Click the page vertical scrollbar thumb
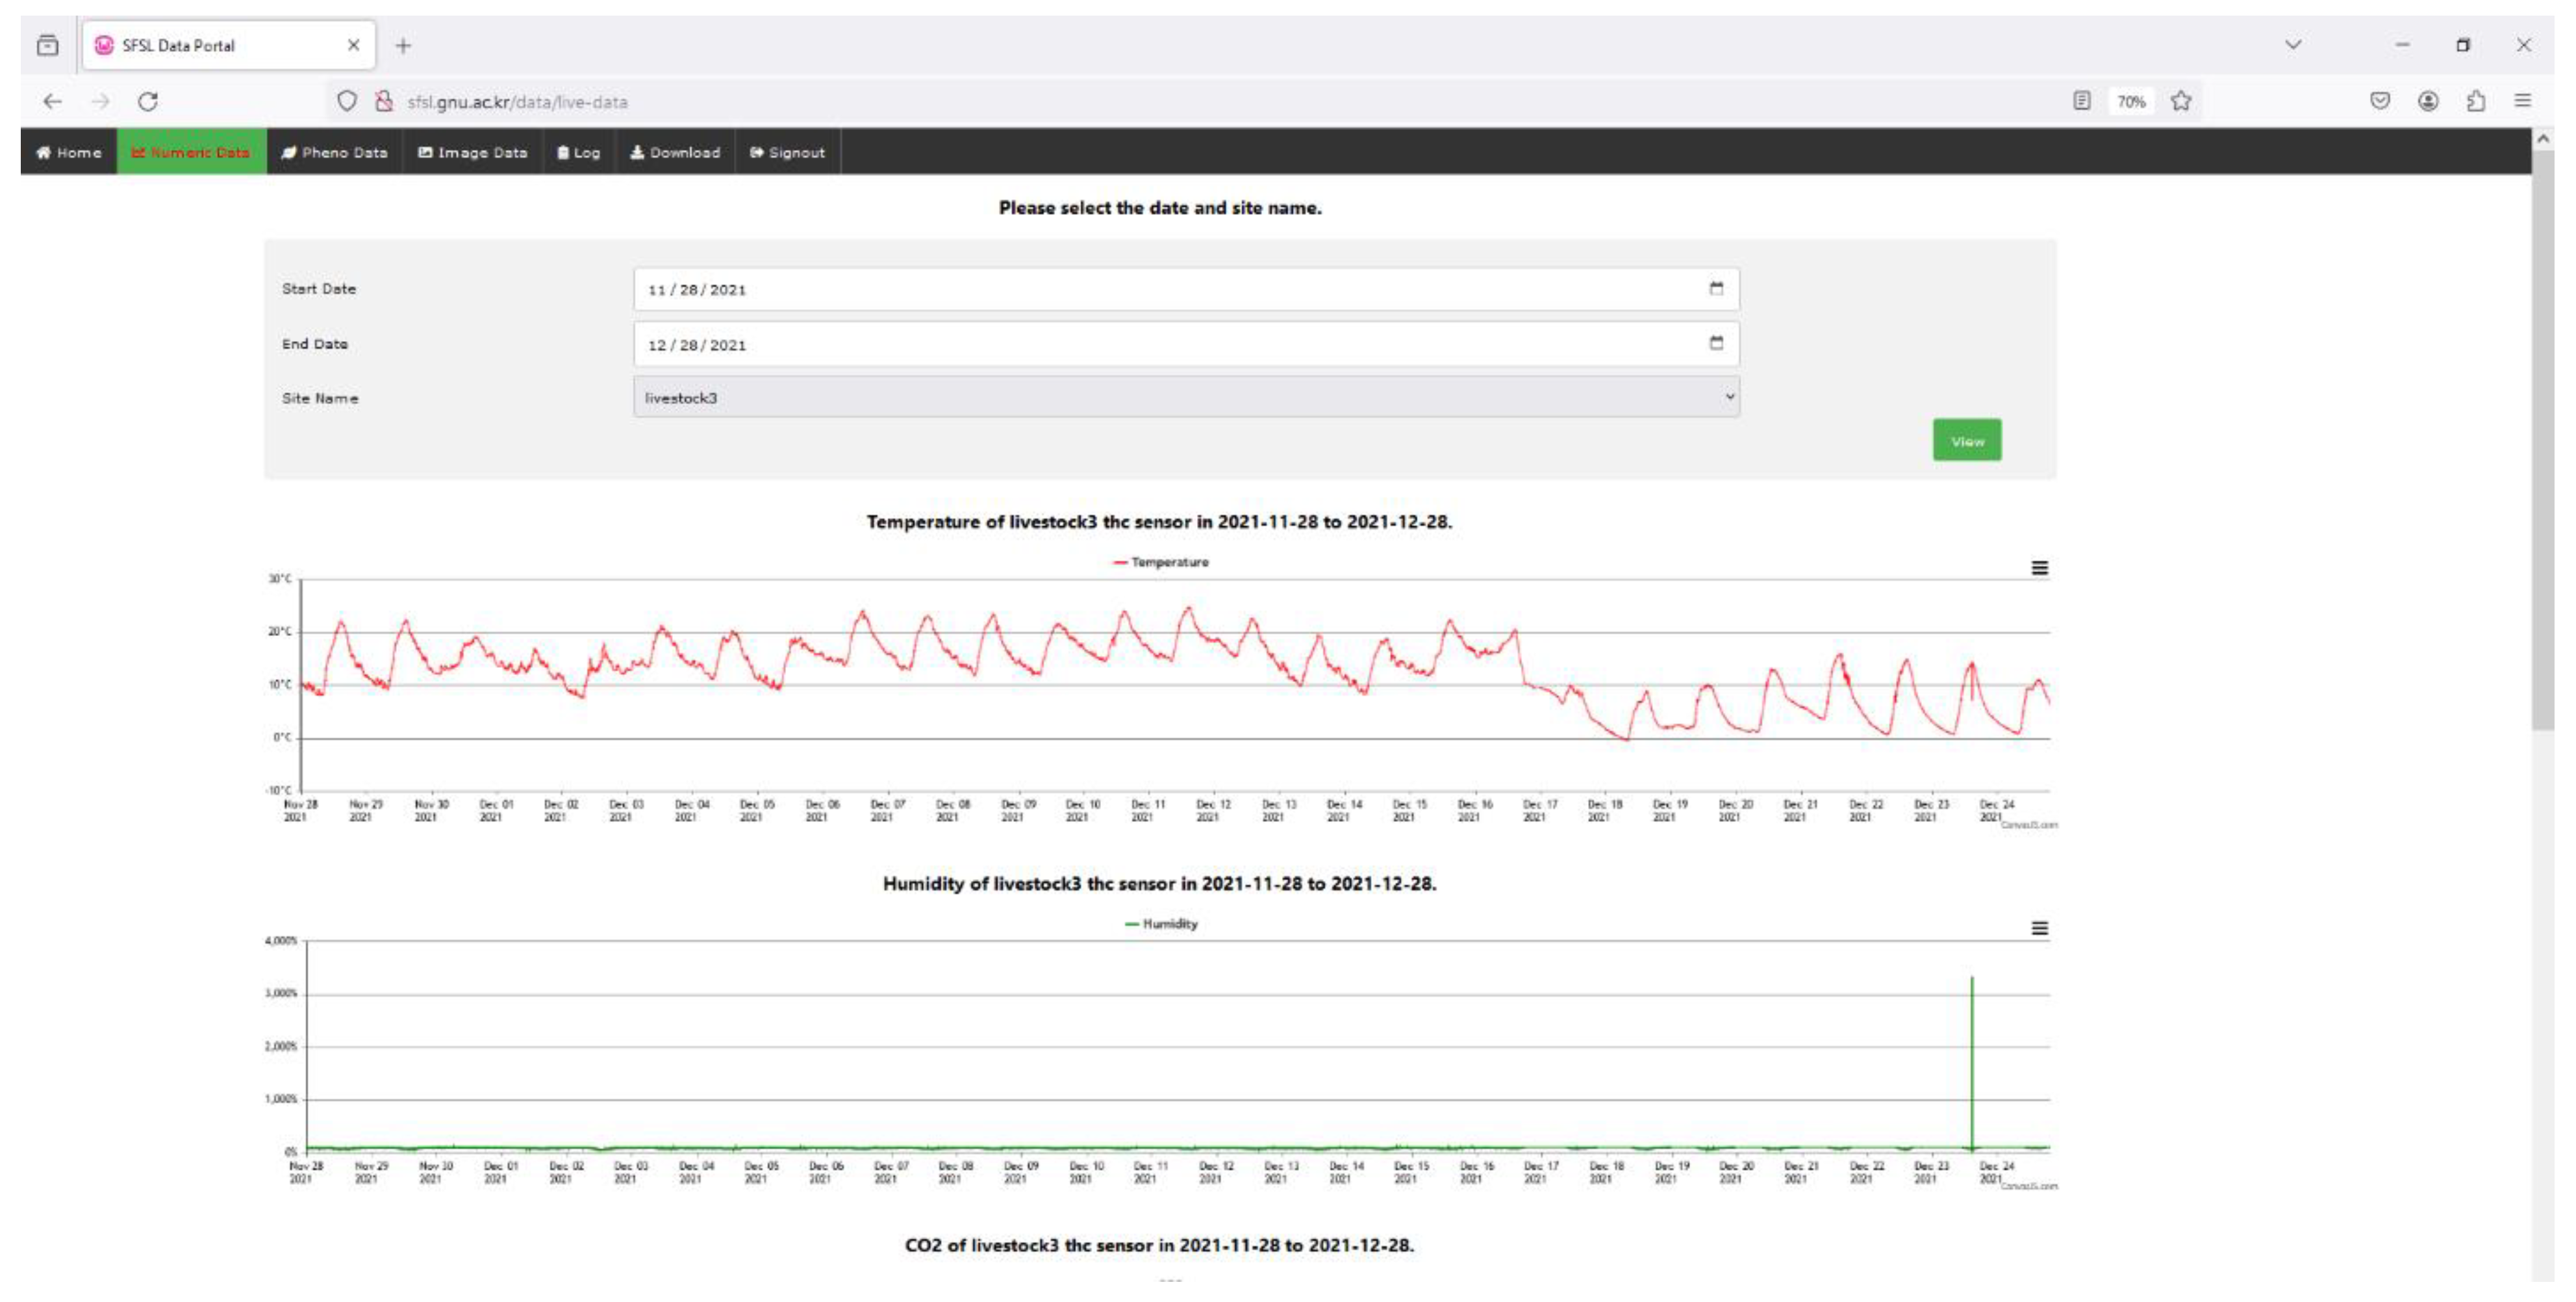The width and height of the screenshot is (2576, 1302). click(x=2543, y=440)
